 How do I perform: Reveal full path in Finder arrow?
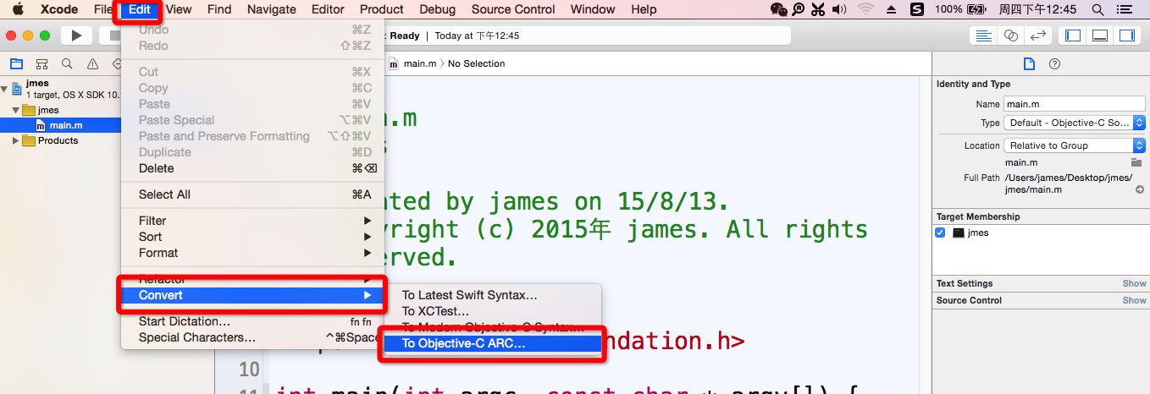point(1140,189)
